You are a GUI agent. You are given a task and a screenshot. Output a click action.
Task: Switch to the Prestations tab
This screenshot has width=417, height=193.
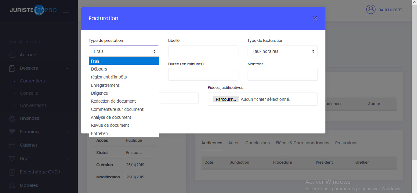[346, 143]
